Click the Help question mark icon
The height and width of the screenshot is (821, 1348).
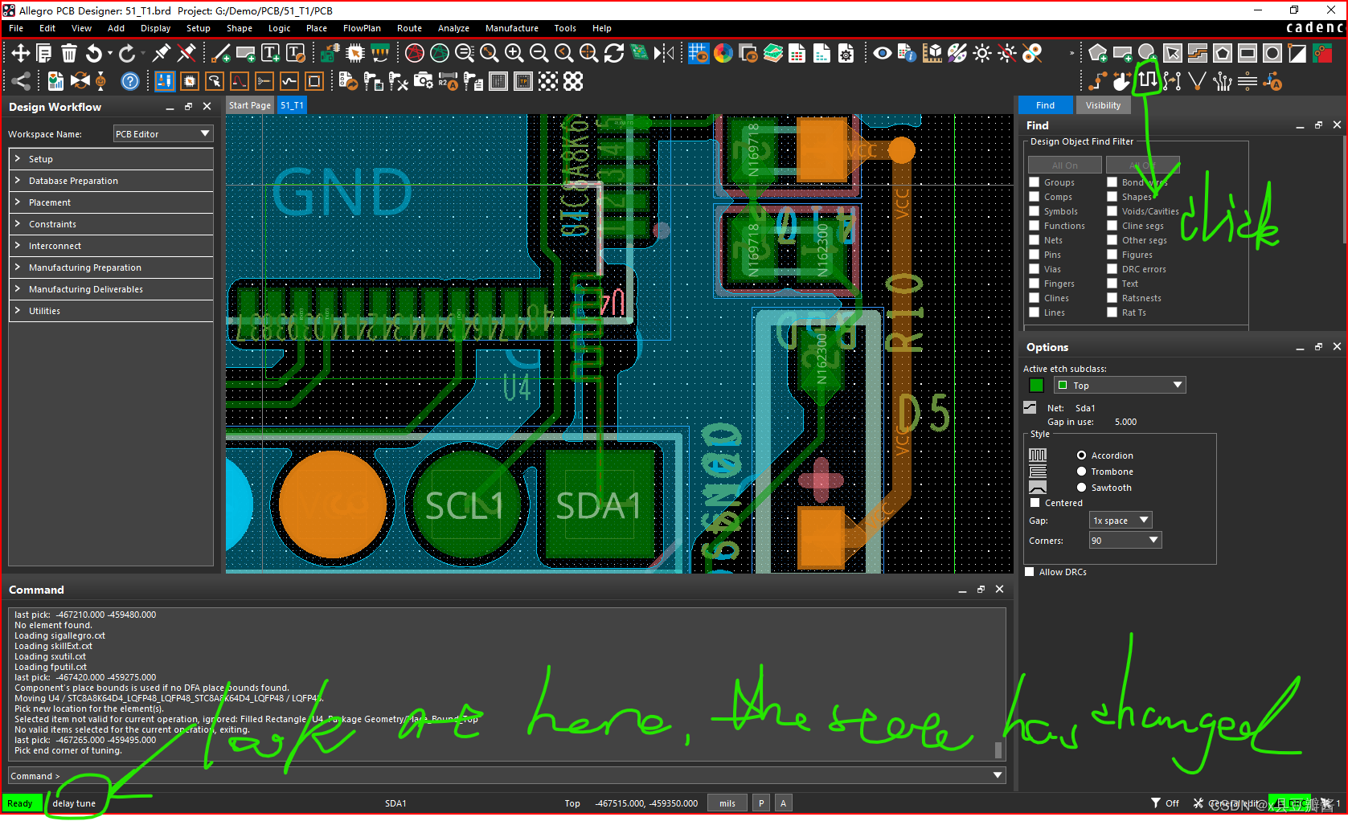(x=130, y=80)
